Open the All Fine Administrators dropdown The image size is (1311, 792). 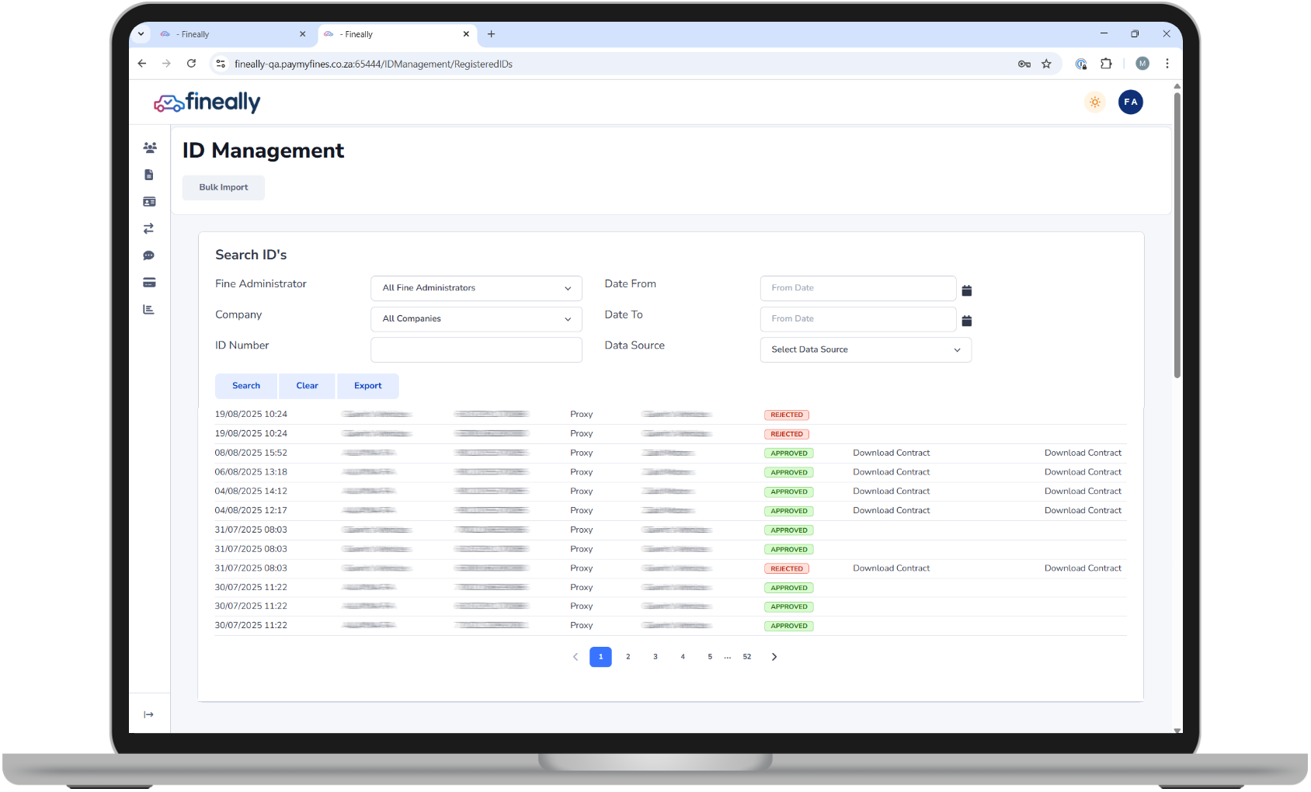pyautogui.click(x=476, y=288)
